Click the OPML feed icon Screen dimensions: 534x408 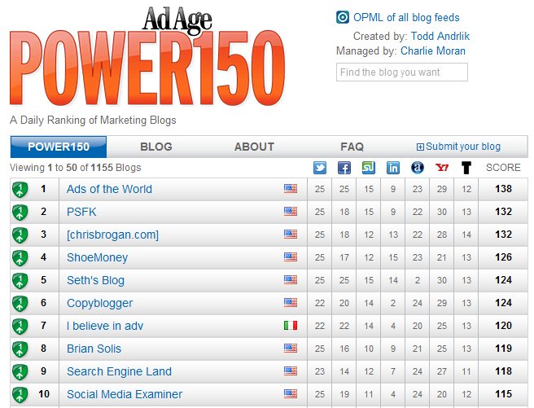click(x=343, y=18)
